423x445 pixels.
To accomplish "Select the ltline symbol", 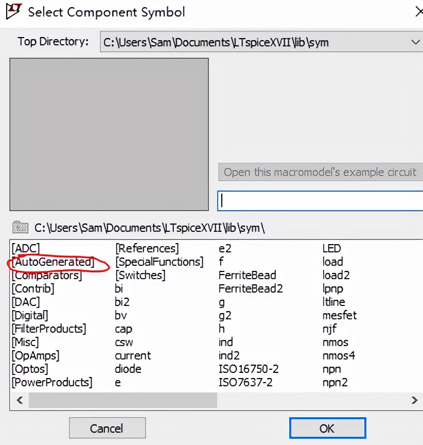I will point(333,302).
